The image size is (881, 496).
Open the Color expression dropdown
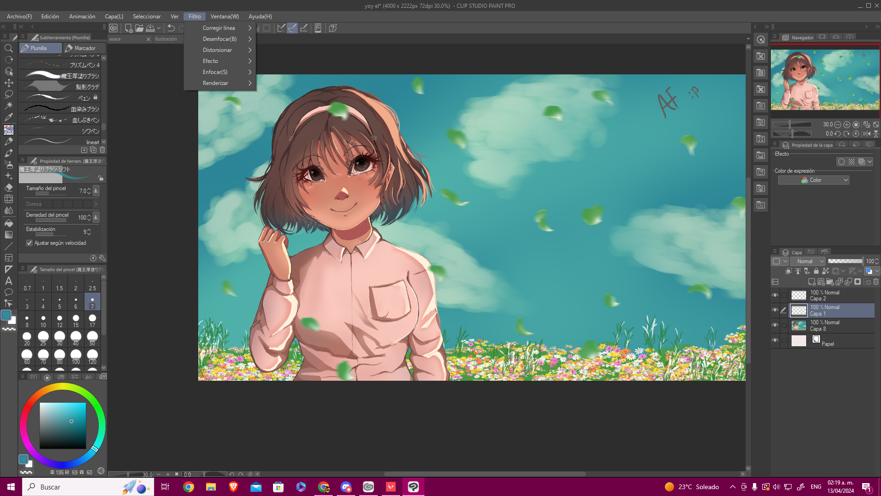coord(814,180)
